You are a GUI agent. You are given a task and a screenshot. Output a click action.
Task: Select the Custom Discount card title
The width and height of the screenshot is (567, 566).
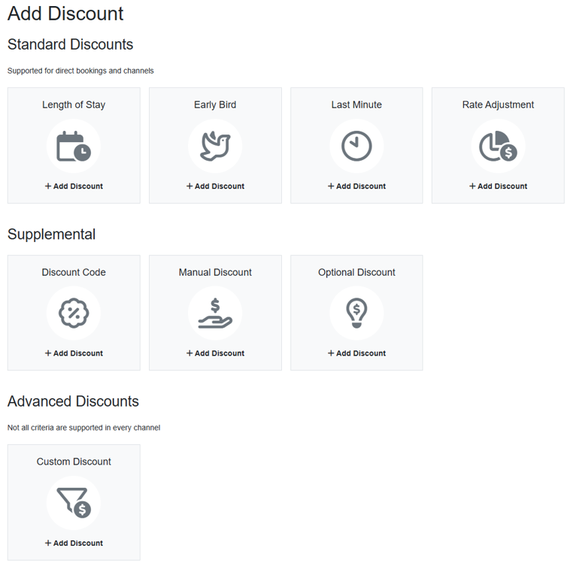pyautogui.click(x=74, y=462)
